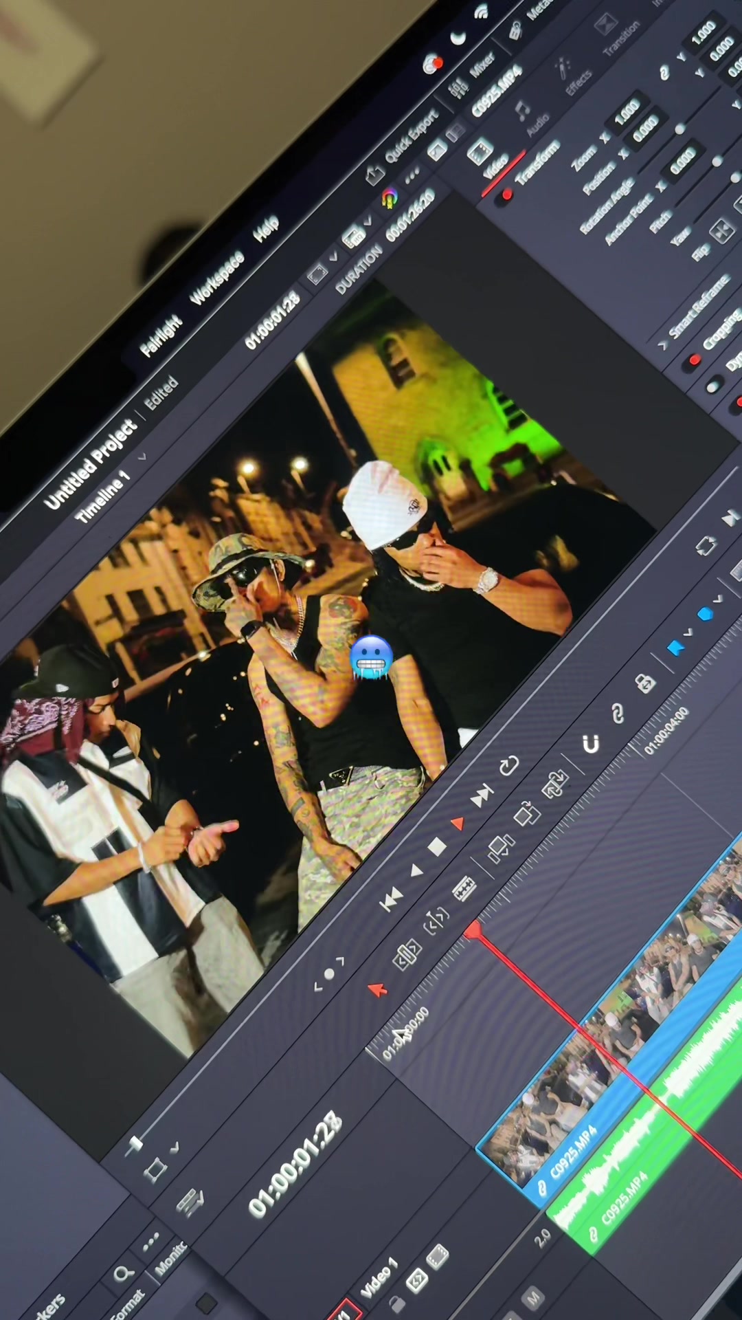Viewport: 742px width, 1320px height.
Task: Click the Untitled Project title
Action: [x=91, y=465]
